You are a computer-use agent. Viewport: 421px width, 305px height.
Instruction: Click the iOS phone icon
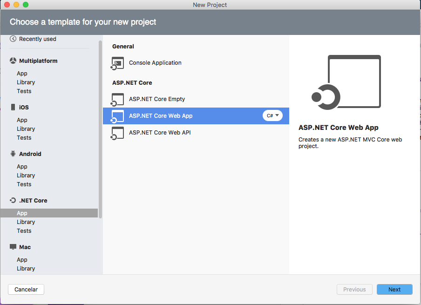click(x=13, y=107)
